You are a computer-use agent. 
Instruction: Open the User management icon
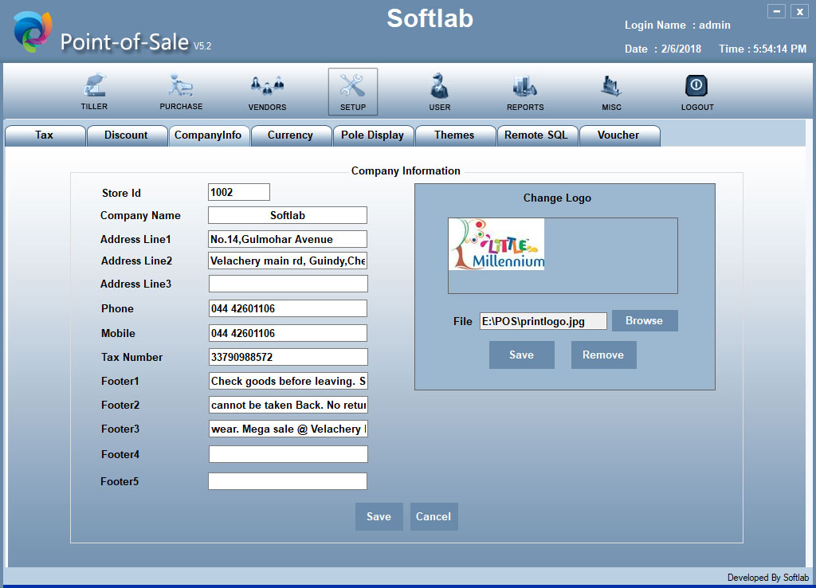439,86
